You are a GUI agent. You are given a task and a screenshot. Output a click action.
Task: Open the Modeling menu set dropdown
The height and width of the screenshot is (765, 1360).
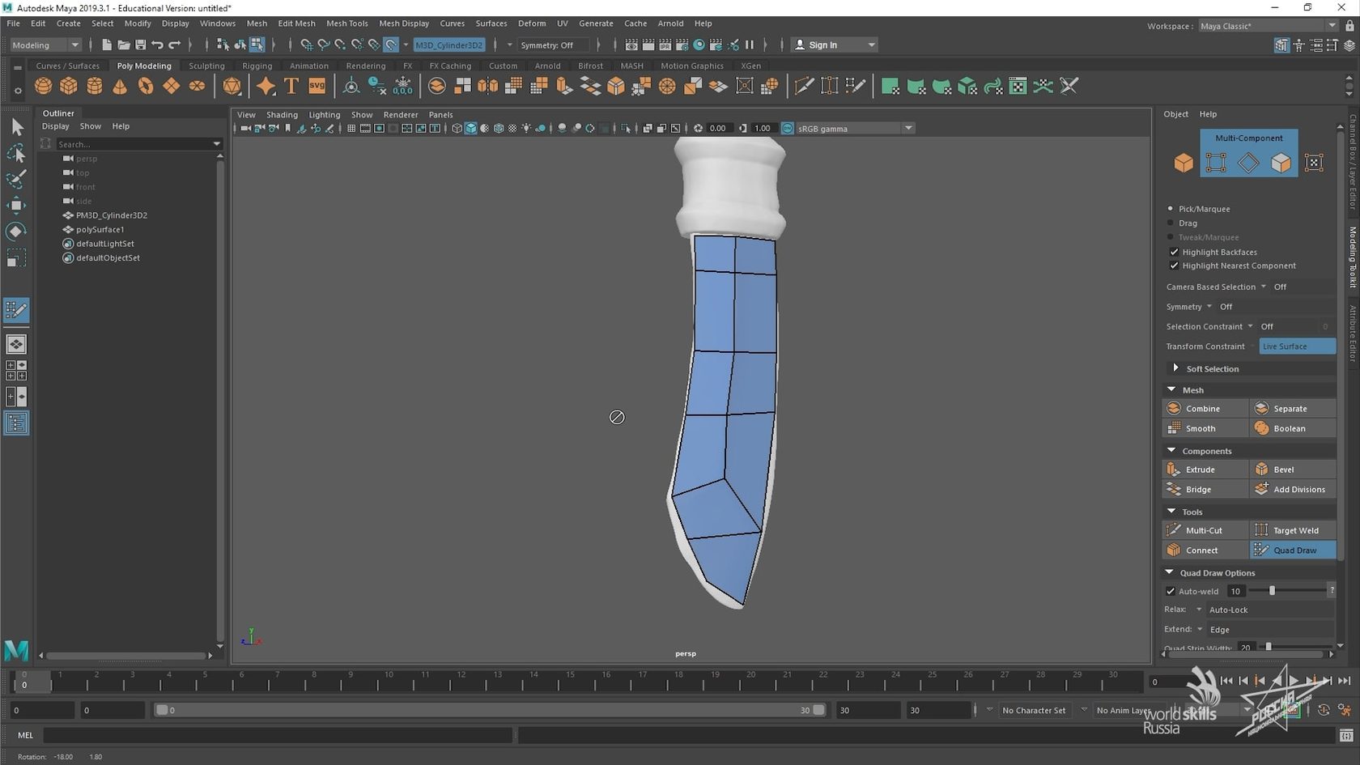pyautogui.click(x=45, y=45)
